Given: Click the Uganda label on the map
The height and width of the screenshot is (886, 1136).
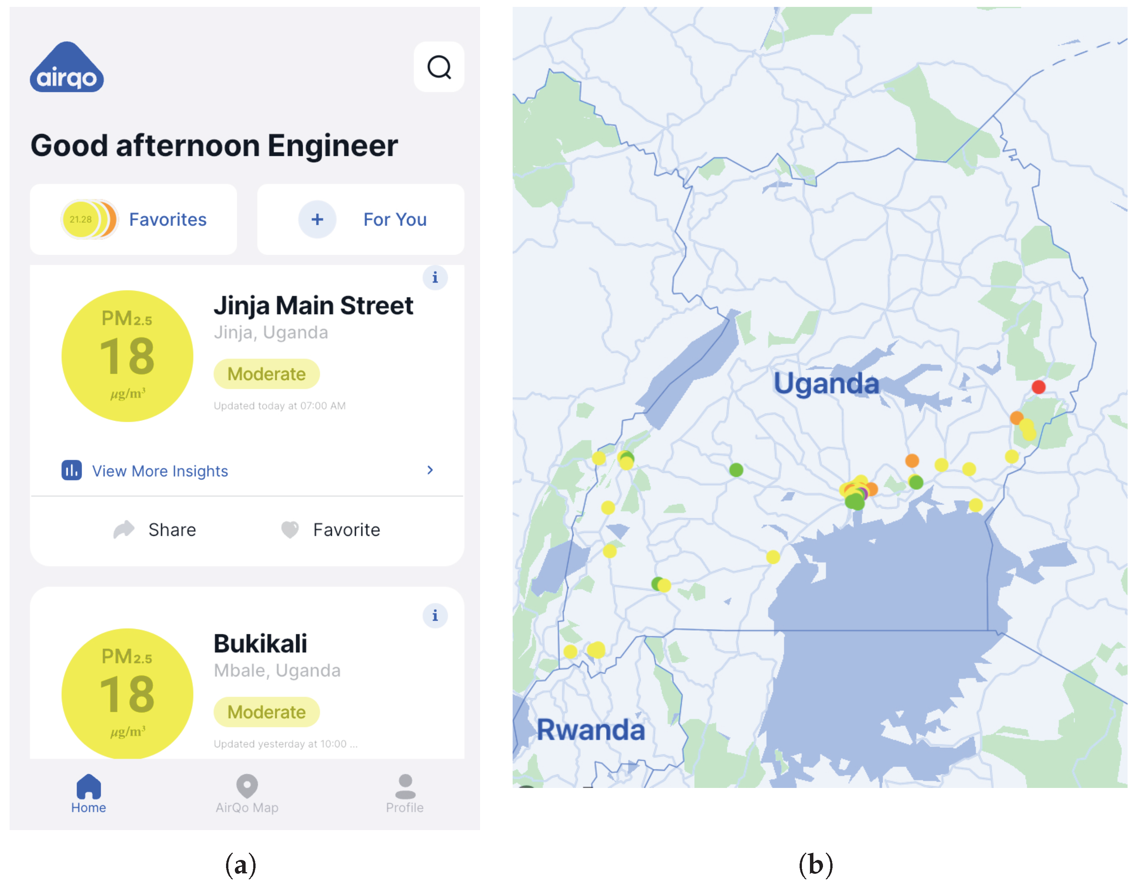Looking at the screenshot, I should [826, 384].
